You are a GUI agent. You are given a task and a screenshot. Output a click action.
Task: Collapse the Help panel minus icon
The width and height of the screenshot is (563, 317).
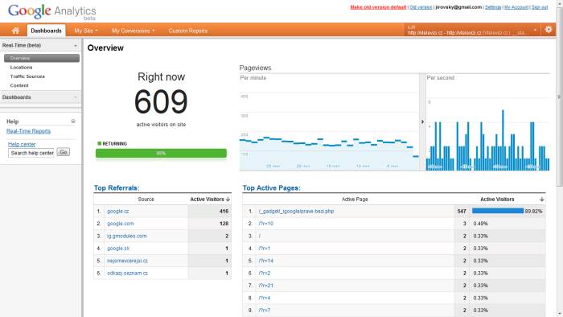[x=73, y=121]
